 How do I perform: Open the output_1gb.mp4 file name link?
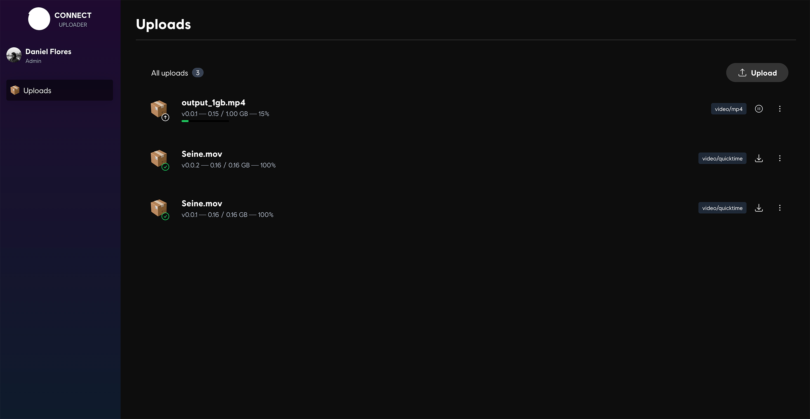click(213, 103)
